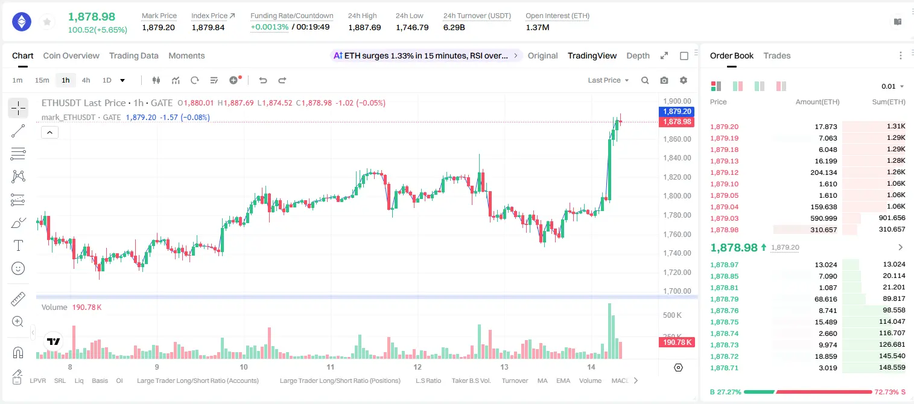Undo the last chart action

pos(262,80)
